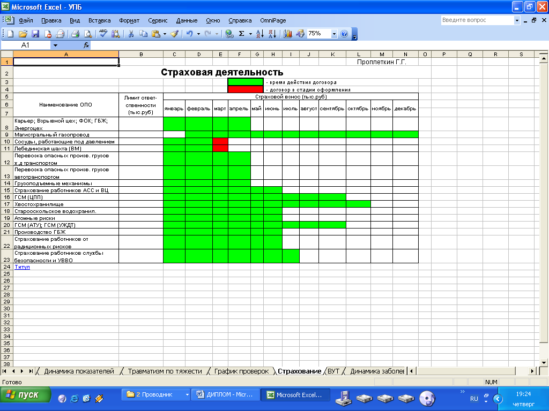Switch to ДИПЛОМ Word taskbar button
549x411 pixels.
pyautogui.click(x=226, y=394)
